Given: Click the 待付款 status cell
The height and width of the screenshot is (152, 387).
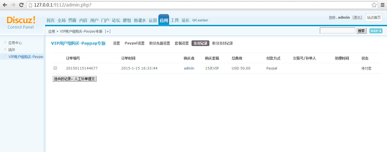Looking at the screenshot, I should pos(366,68).
